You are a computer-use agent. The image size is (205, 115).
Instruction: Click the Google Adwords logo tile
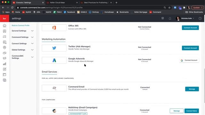(54, 60)
